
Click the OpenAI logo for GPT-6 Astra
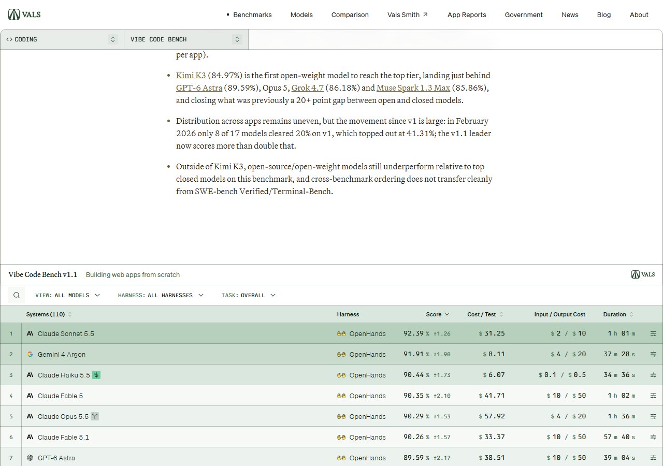click(x=30, y=458)
